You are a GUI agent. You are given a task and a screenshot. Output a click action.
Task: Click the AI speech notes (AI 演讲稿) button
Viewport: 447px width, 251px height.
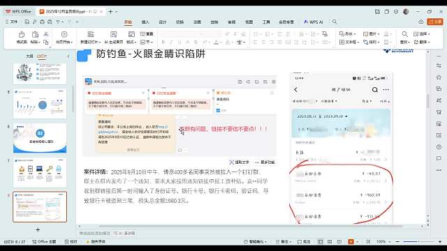[x=124, y=233]
